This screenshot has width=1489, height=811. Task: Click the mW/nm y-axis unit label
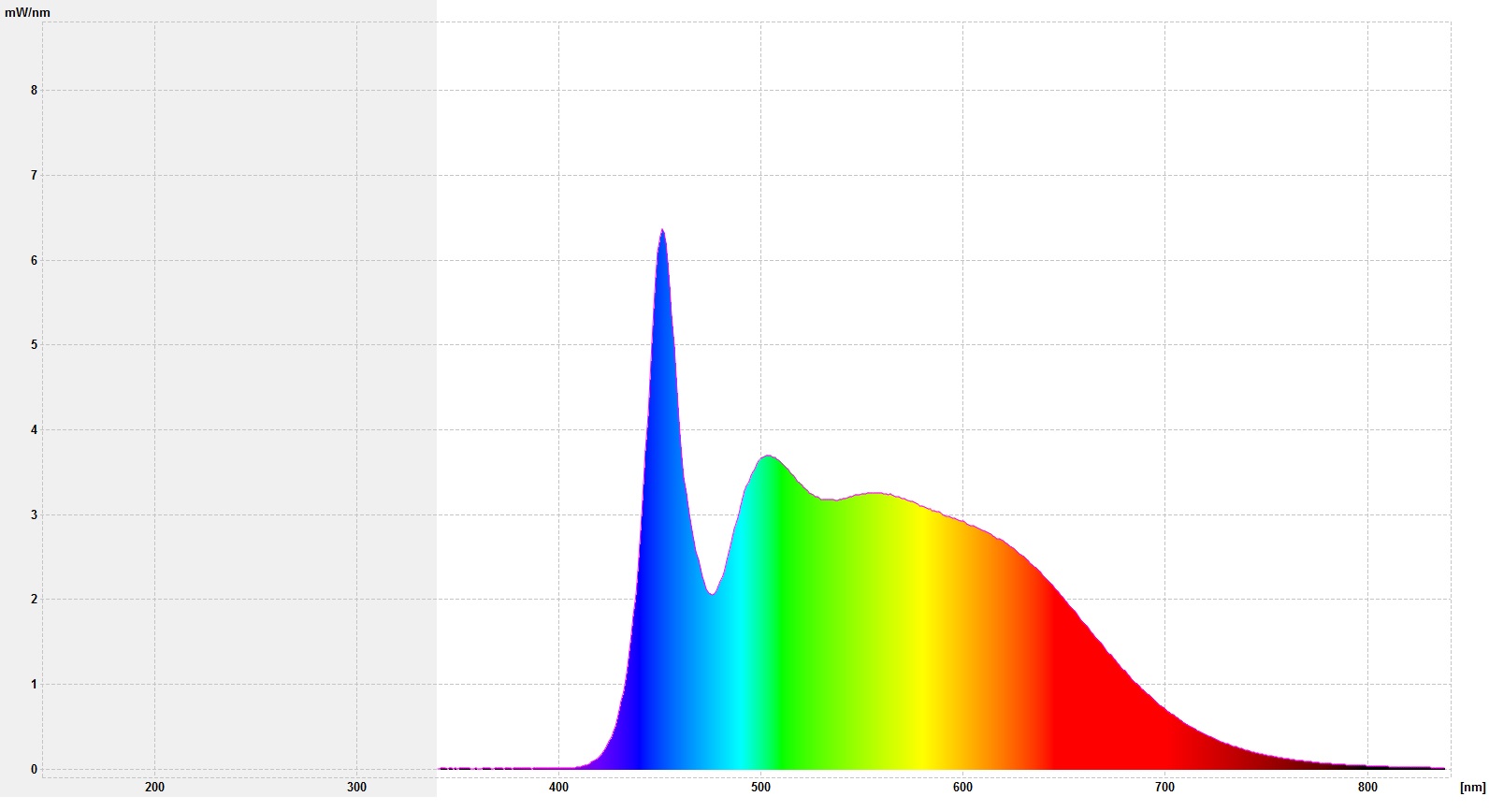click(28, 12)
